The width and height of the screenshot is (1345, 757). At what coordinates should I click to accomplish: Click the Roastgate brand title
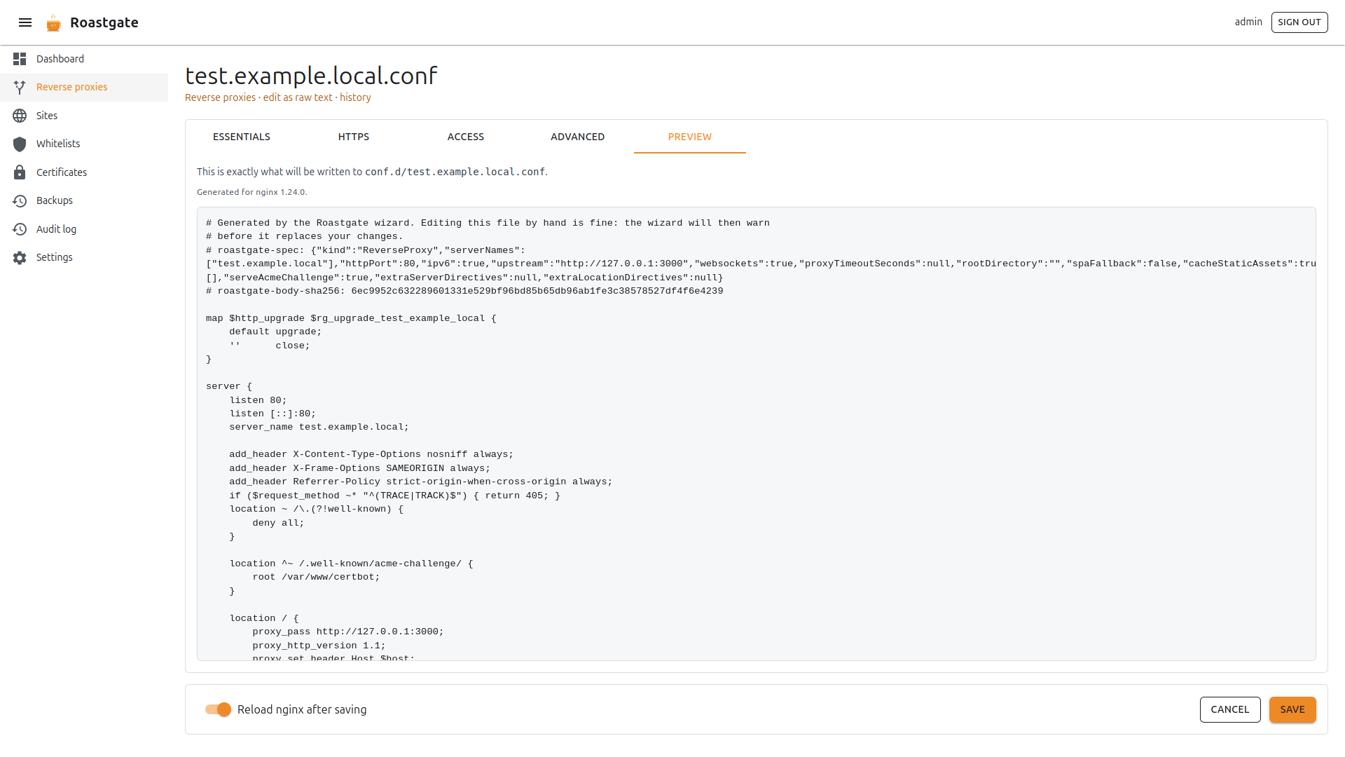coord(104,22)
